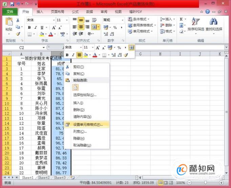Choose 清除内容(N) in context menu
The height and width of the screenshot is (188, 231).
coord(87,117)
